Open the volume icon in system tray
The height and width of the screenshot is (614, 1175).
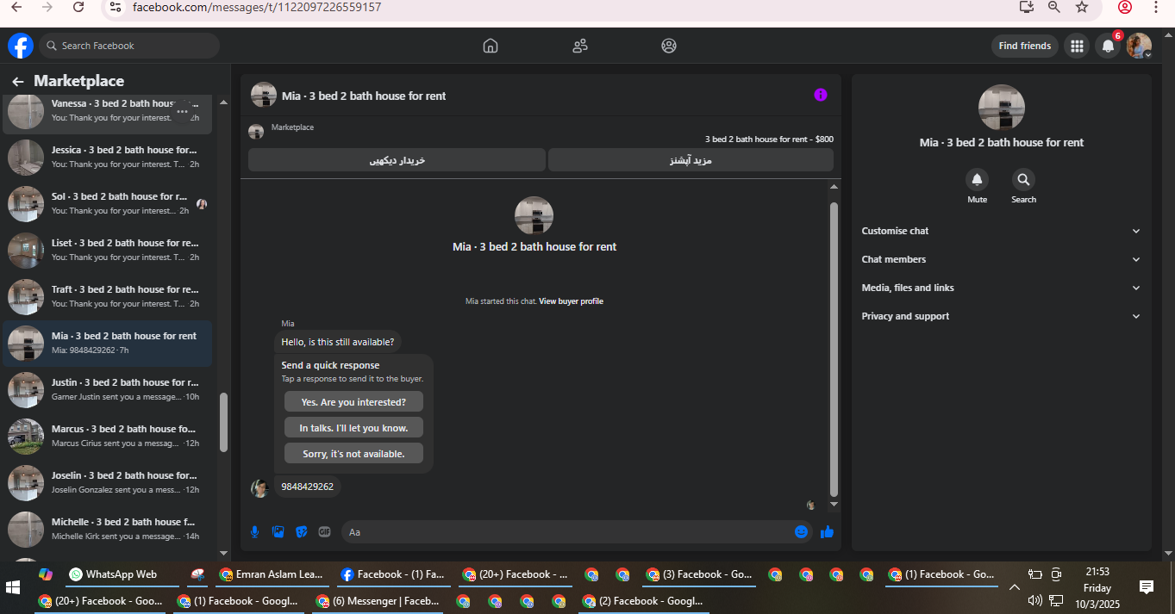click(1034, 600)
